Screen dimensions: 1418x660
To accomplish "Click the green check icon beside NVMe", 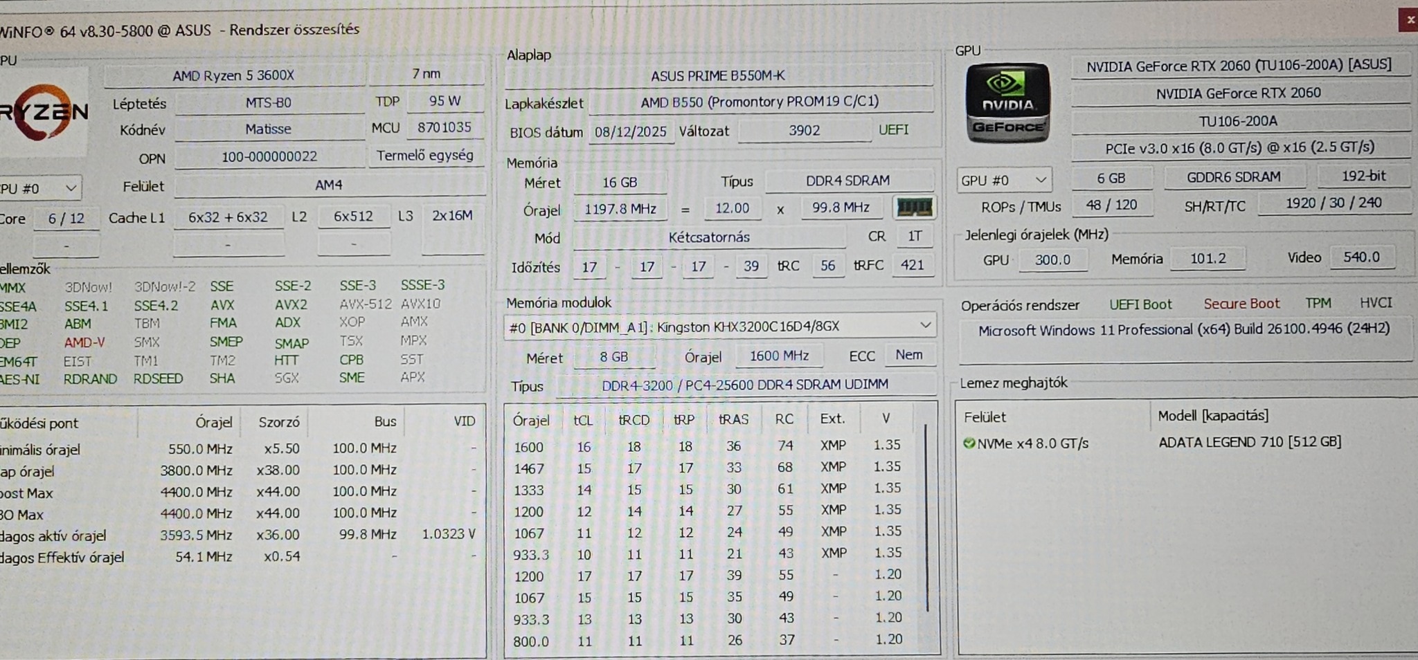I will (x=969, y=443).
